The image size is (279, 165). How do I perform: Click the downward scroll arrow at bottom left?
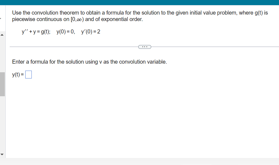pos(2,154)
